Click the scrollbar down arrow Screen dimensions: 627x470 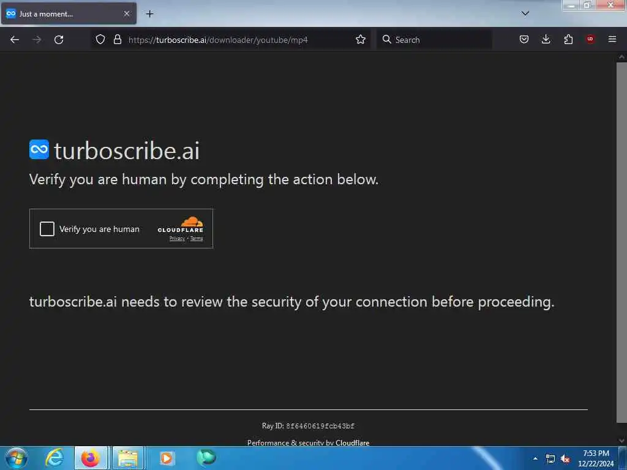(621, 441)
